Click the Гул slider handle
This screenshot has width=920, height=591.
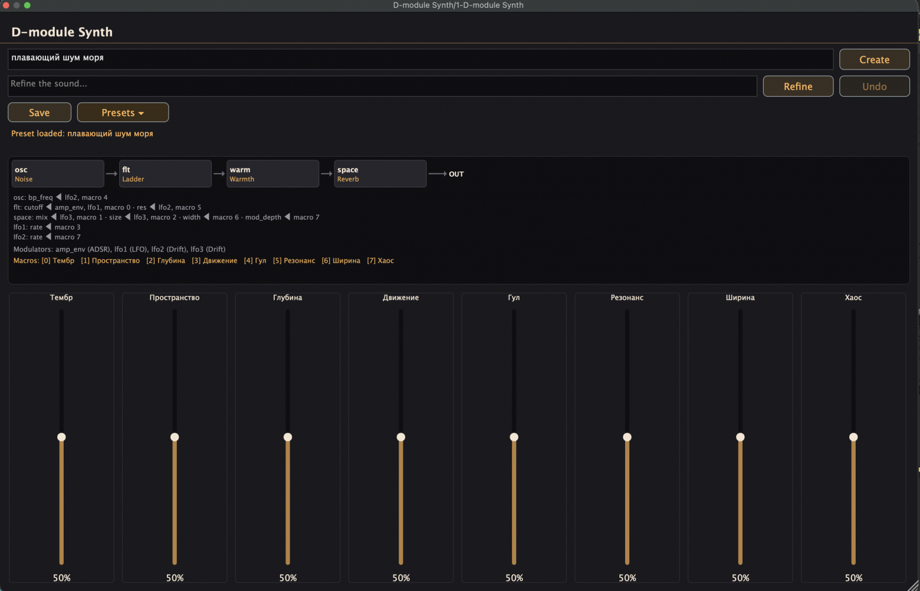pyautogui.click(x=514, y=437)
